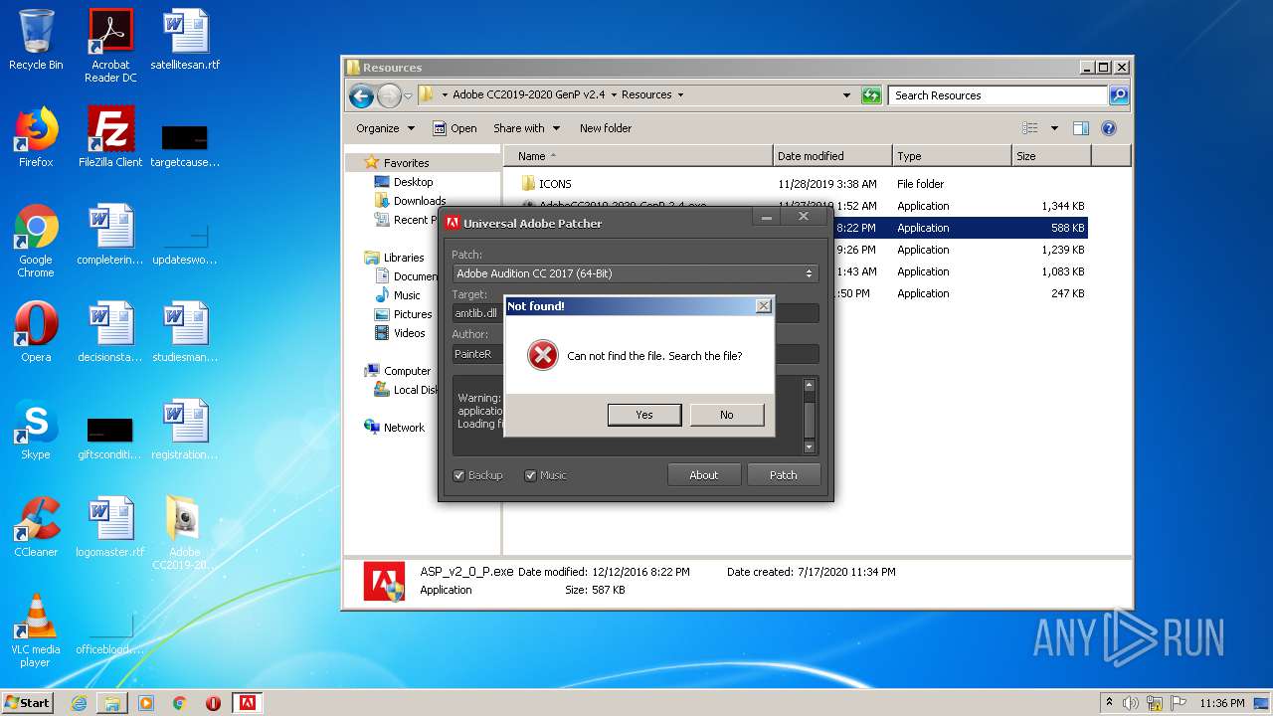Click the Explorer Back navigation arrow
Image resolution: width=1273 pixels, height=716 pixels.
tap(361, 95)
